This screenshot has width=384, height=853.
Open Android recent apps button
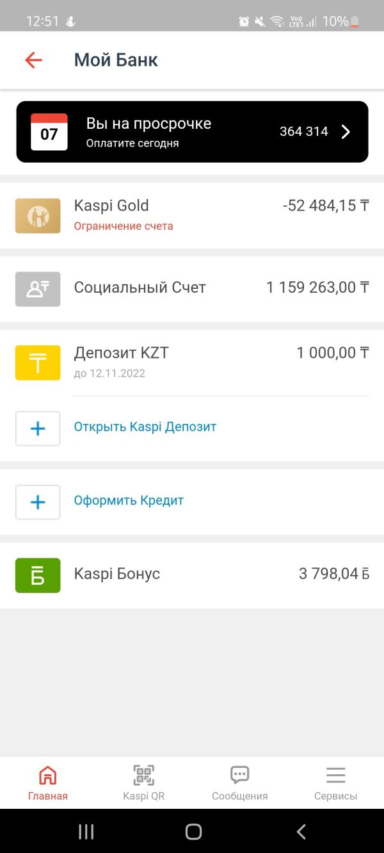pyautogui.click(x=86, y=831)
